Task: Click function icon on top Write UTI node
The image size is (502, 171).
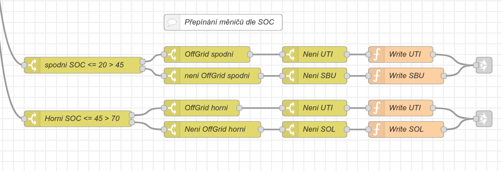Action: point(376,54)
